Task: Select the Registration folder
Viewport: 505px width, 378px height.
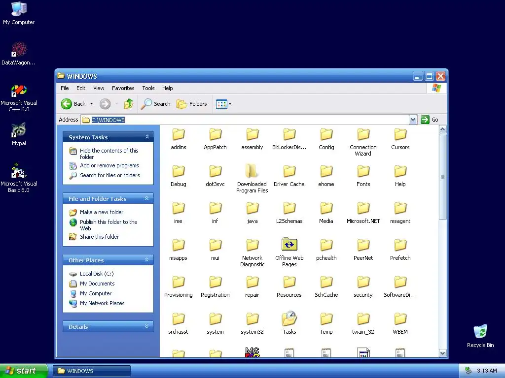Action: [x=215, y=287]
